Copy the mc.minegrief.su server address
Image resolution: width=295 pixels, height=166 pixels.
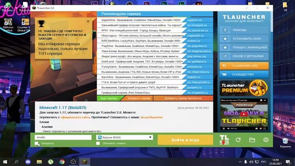tap(197, 25)
